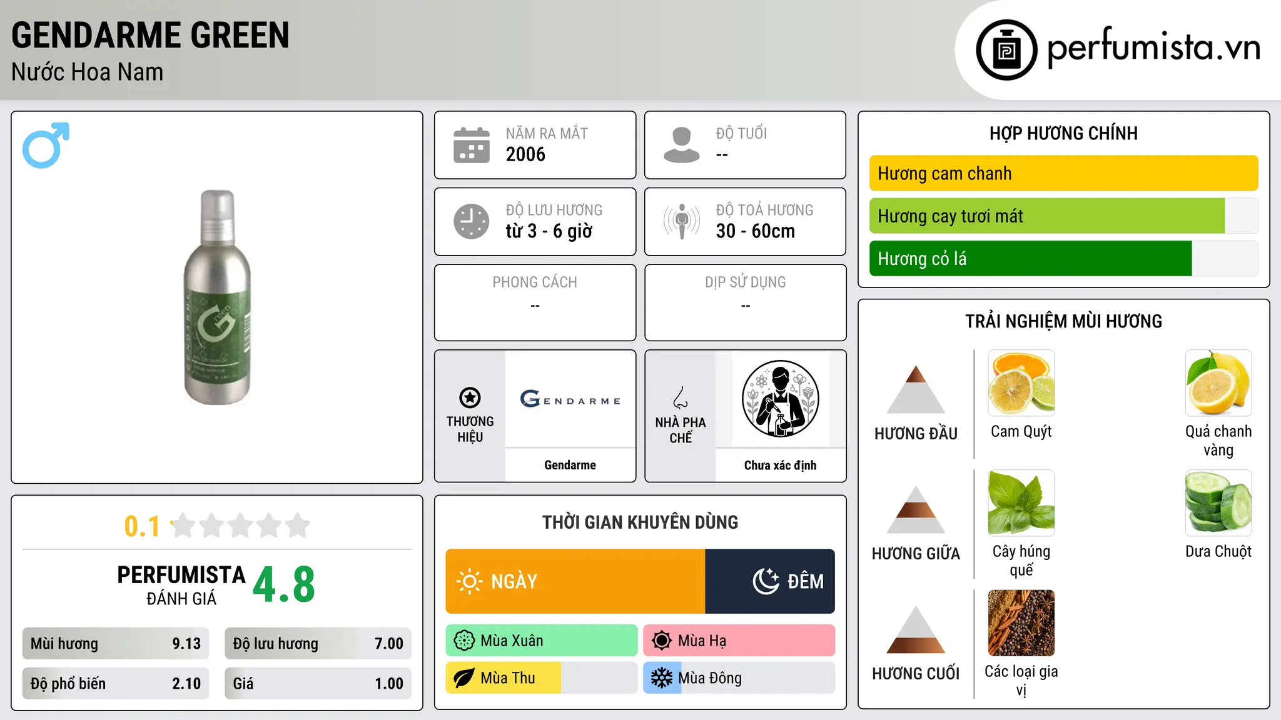Image resolution: width=1281 pixels, height=720 pixels.
Task: Click the star badge icon above Thương hiệu
Action: point(470,397)
